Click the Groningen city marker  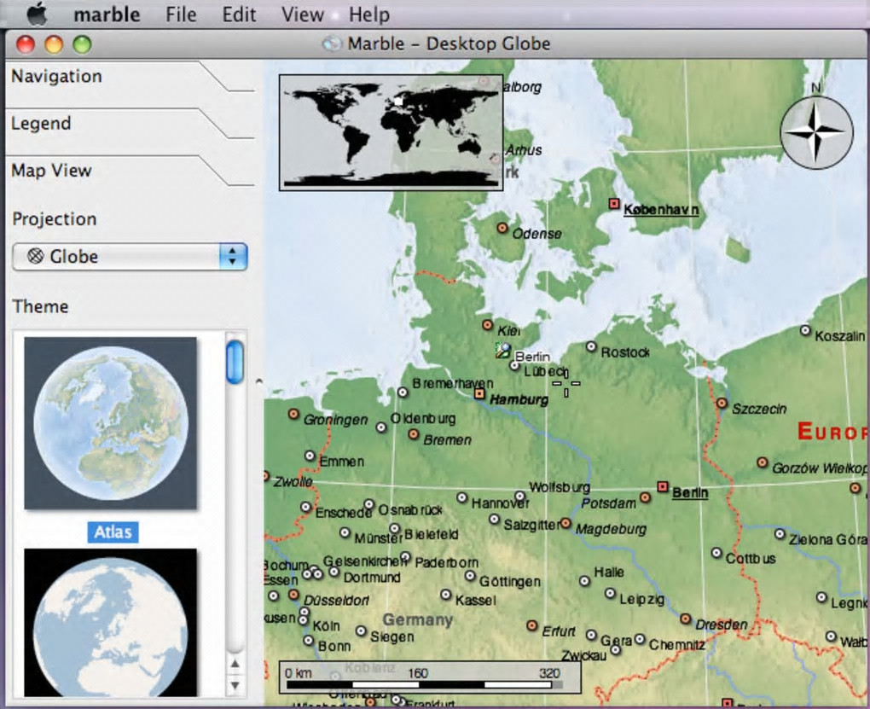[293, 414]
